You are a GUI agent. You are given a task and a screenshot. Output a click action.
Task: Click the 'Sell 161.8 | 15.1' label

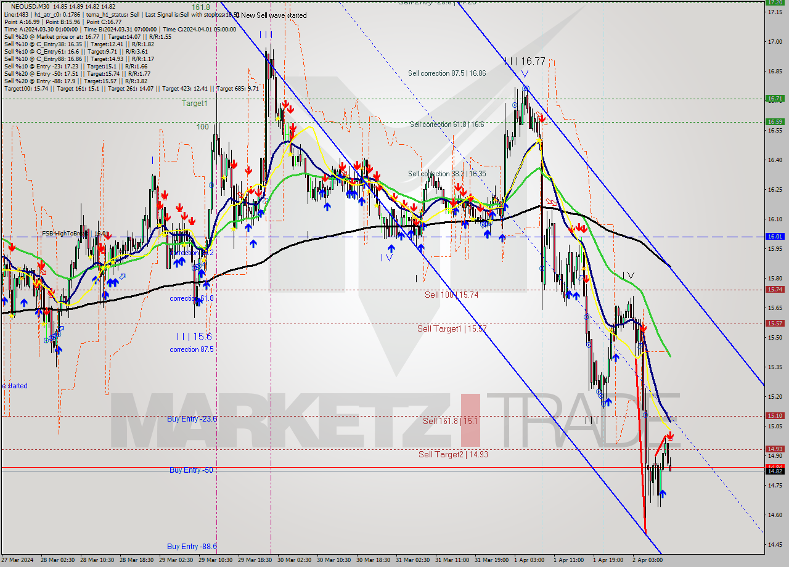pos(450,421)
